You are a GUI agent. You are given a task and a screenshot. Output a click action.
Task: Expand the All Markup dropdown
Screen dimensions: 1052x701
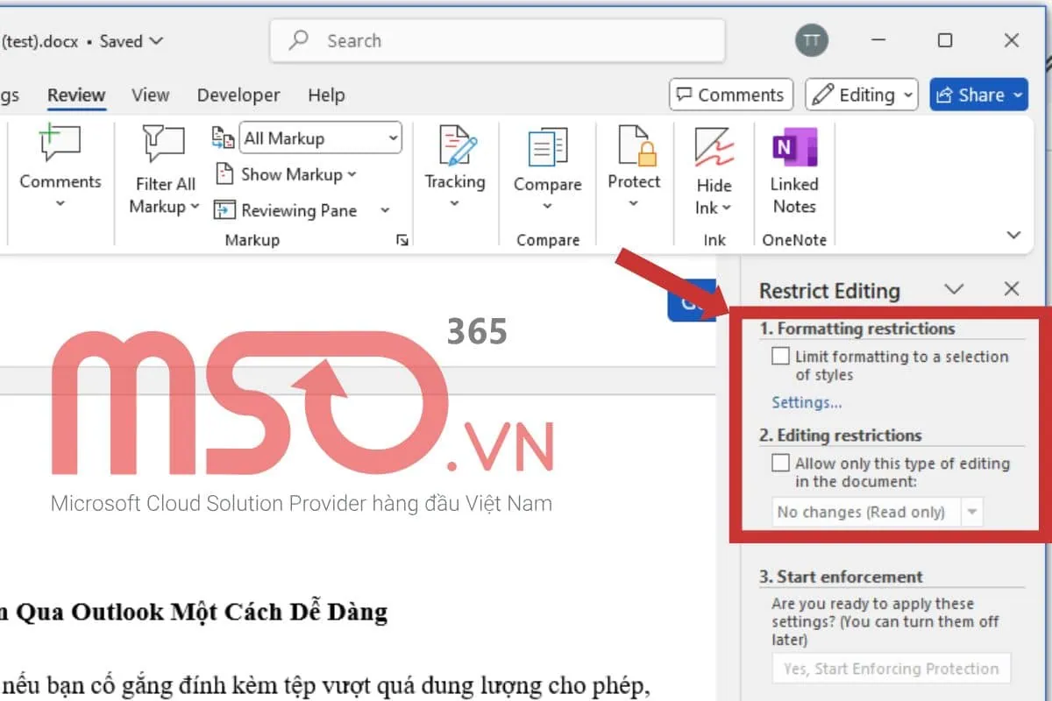[392, 138]
